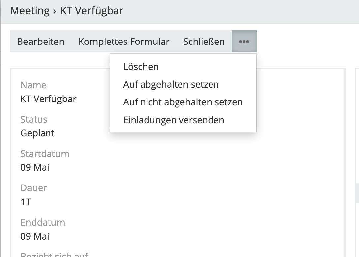The height and width of the screenshot is (257, 359).
Task: Click the Geplant status value
Action: pos(37,133)
